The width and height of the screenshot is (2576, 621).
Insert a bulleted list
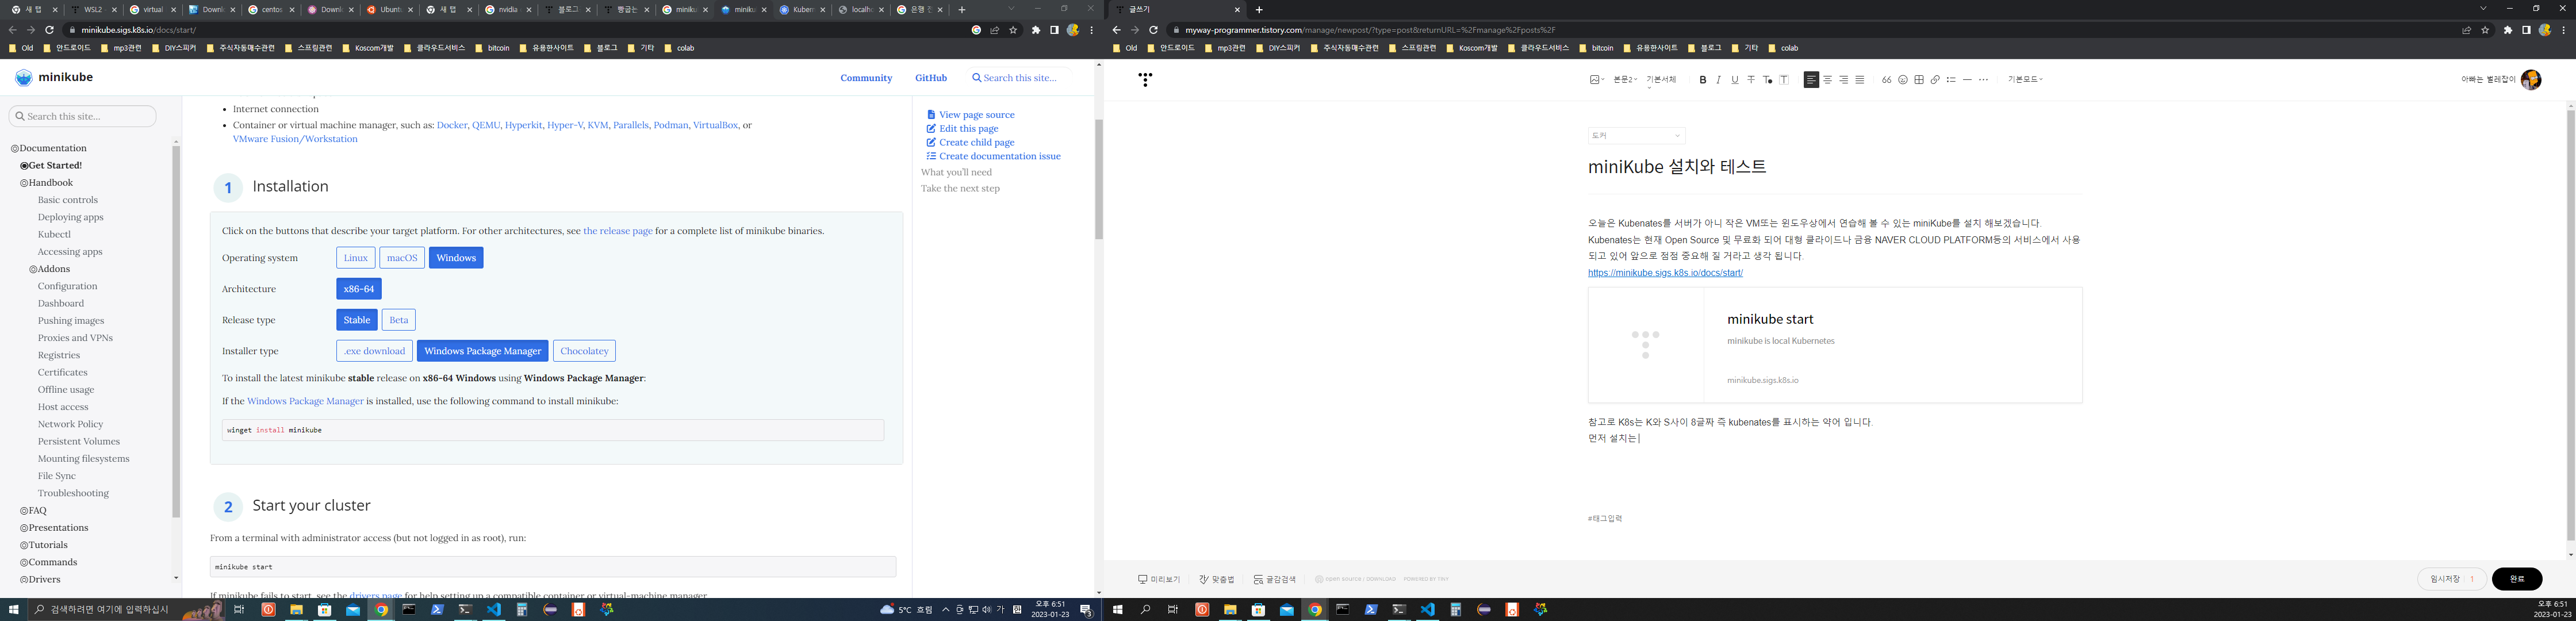click(x=1950, y=80)
